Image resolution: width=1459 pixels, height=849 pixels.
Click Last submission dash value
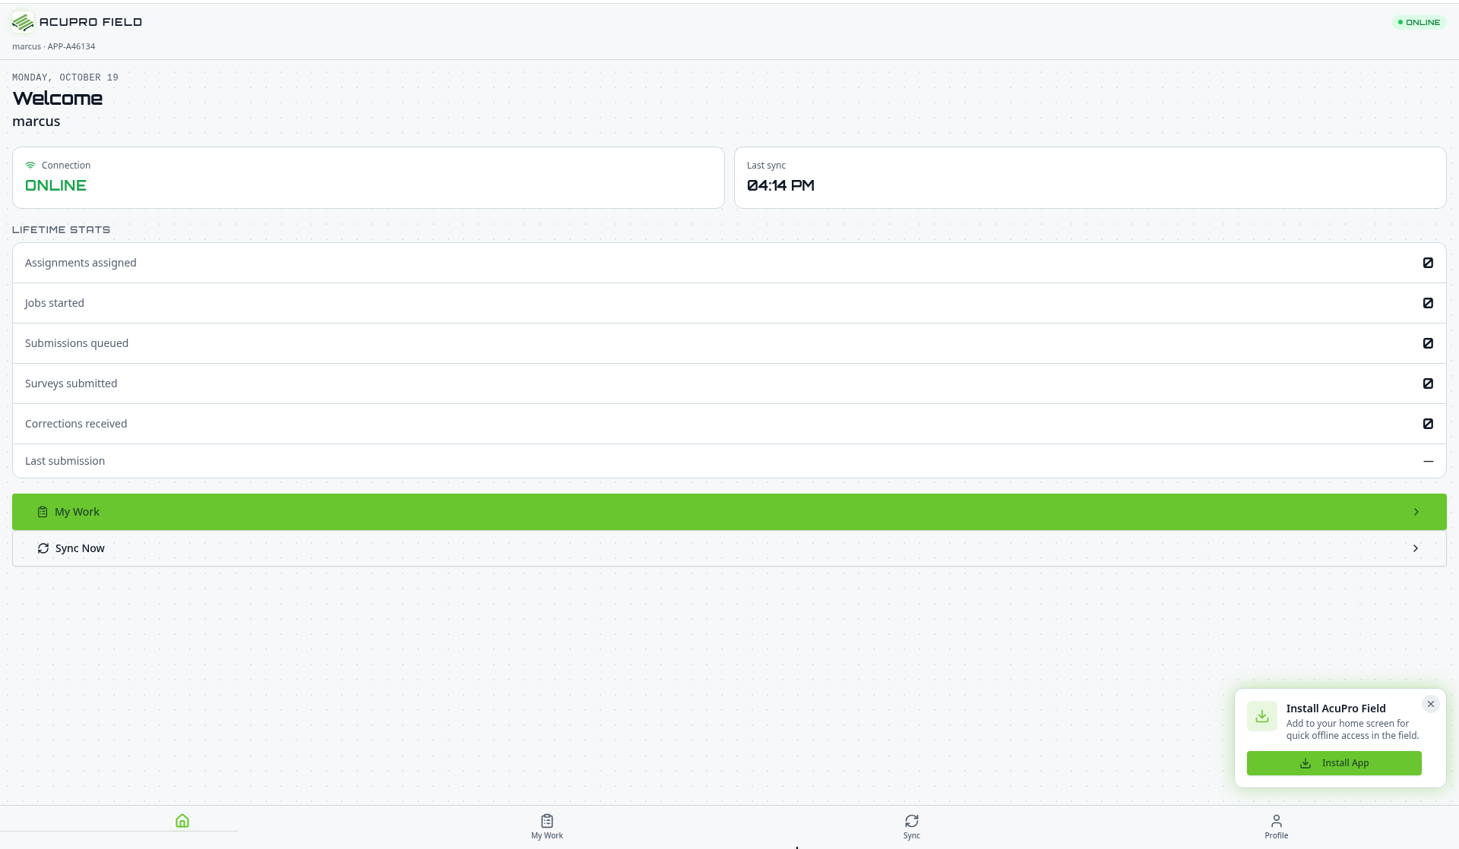(1429, 461)
